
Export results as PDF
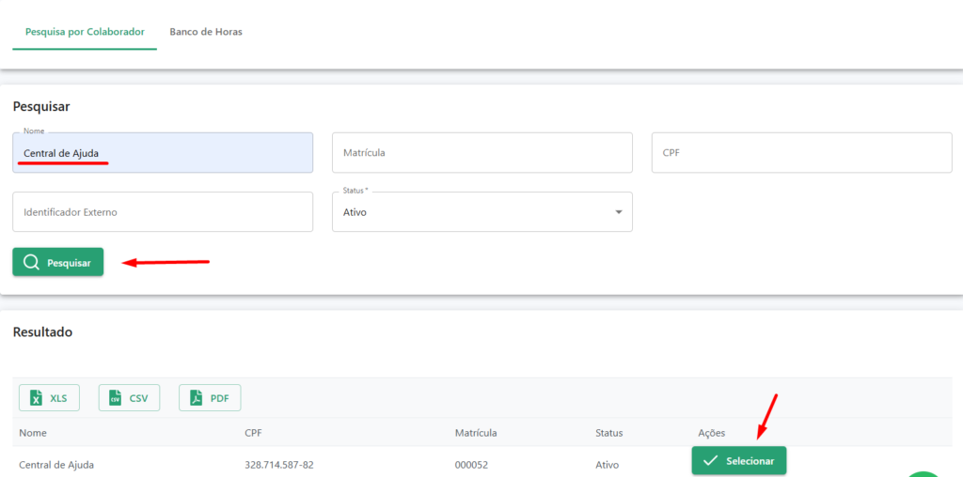pos(210,398)
